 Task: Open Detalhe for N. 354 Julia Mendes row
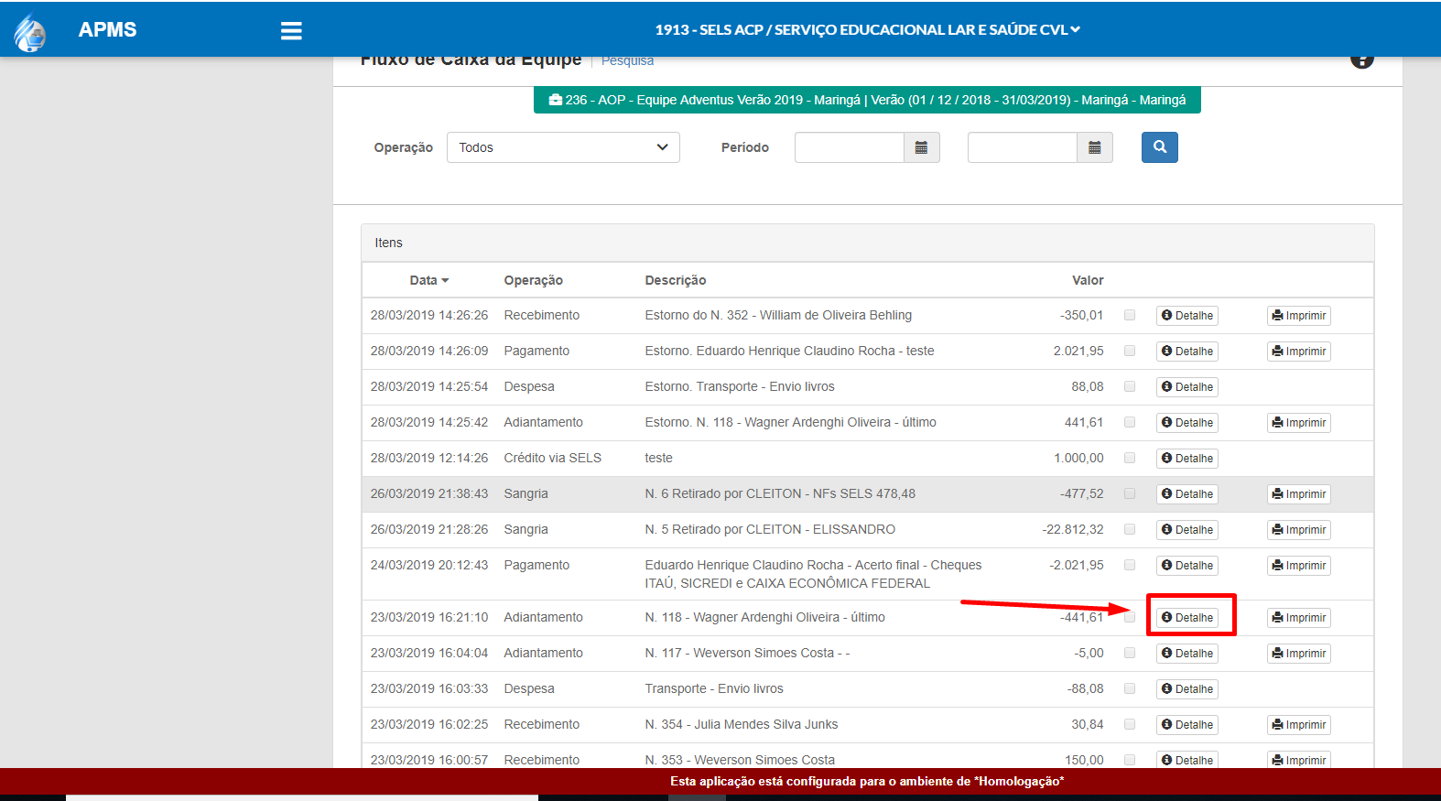pos(1187,725)
